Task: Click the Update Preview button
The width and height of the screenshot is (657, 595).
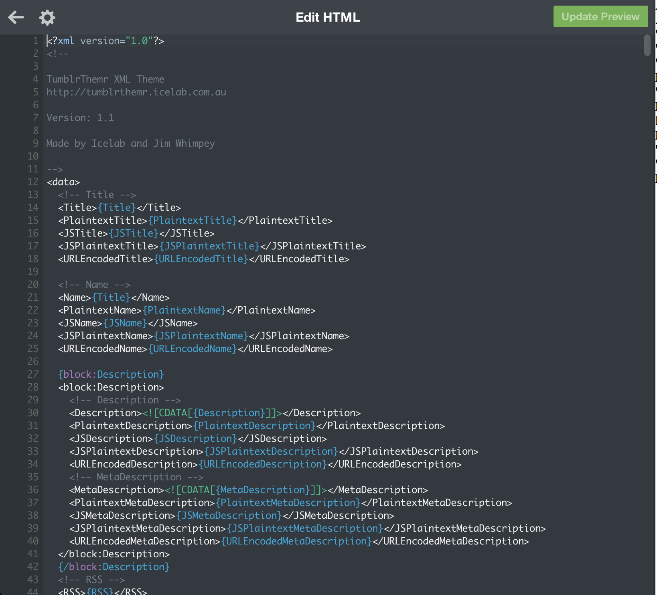Action: [600, 17]
